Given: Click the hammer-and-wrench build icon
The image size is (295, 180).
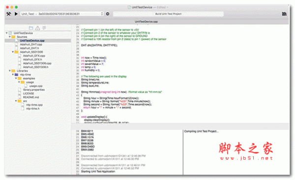Looking at the screenshot, I should click(9, 14).
